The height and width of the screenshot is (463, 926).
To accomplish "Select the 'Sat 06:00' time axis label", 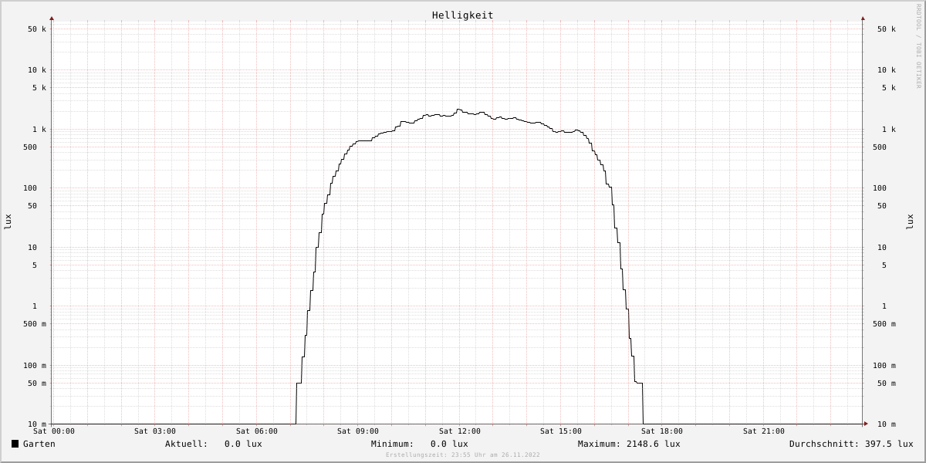I will pyautogui.click(x=257, y=431).
